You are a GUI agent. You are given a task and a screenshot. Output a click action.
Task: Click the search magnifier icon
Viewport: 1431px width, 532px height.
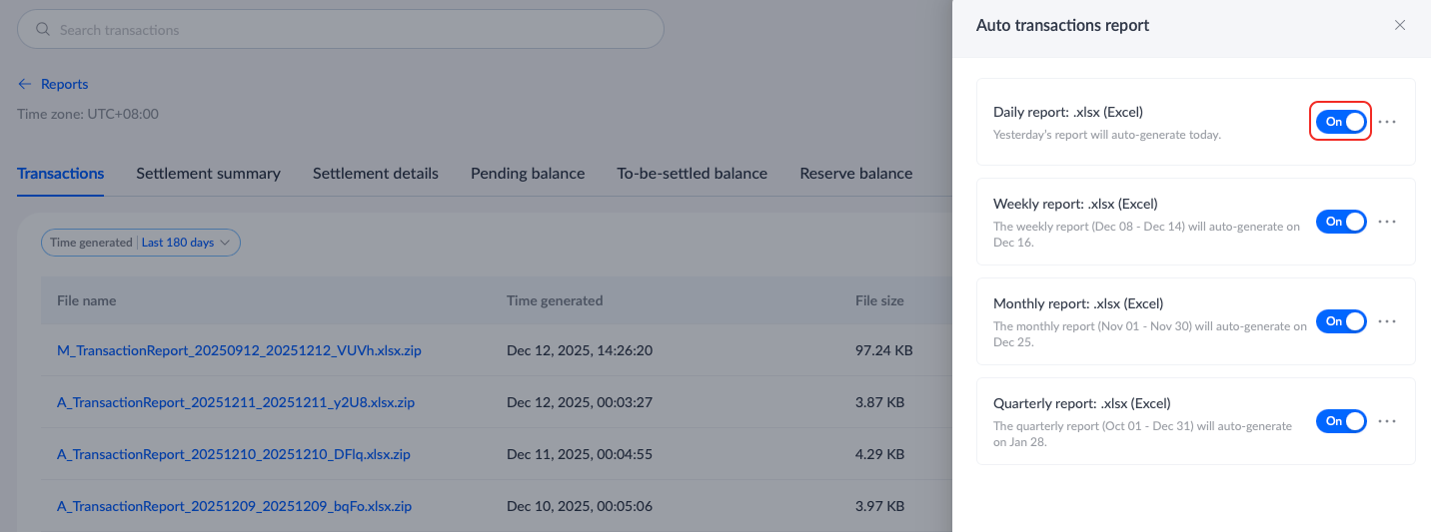coord(43,30)
